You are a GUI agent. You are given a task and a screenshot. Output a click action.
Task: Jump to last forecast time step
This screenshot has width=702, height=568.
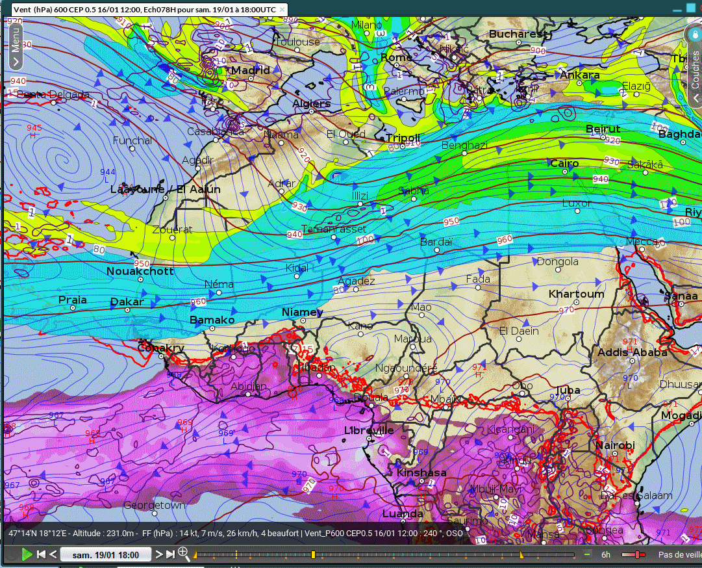(x=170, y=554)
